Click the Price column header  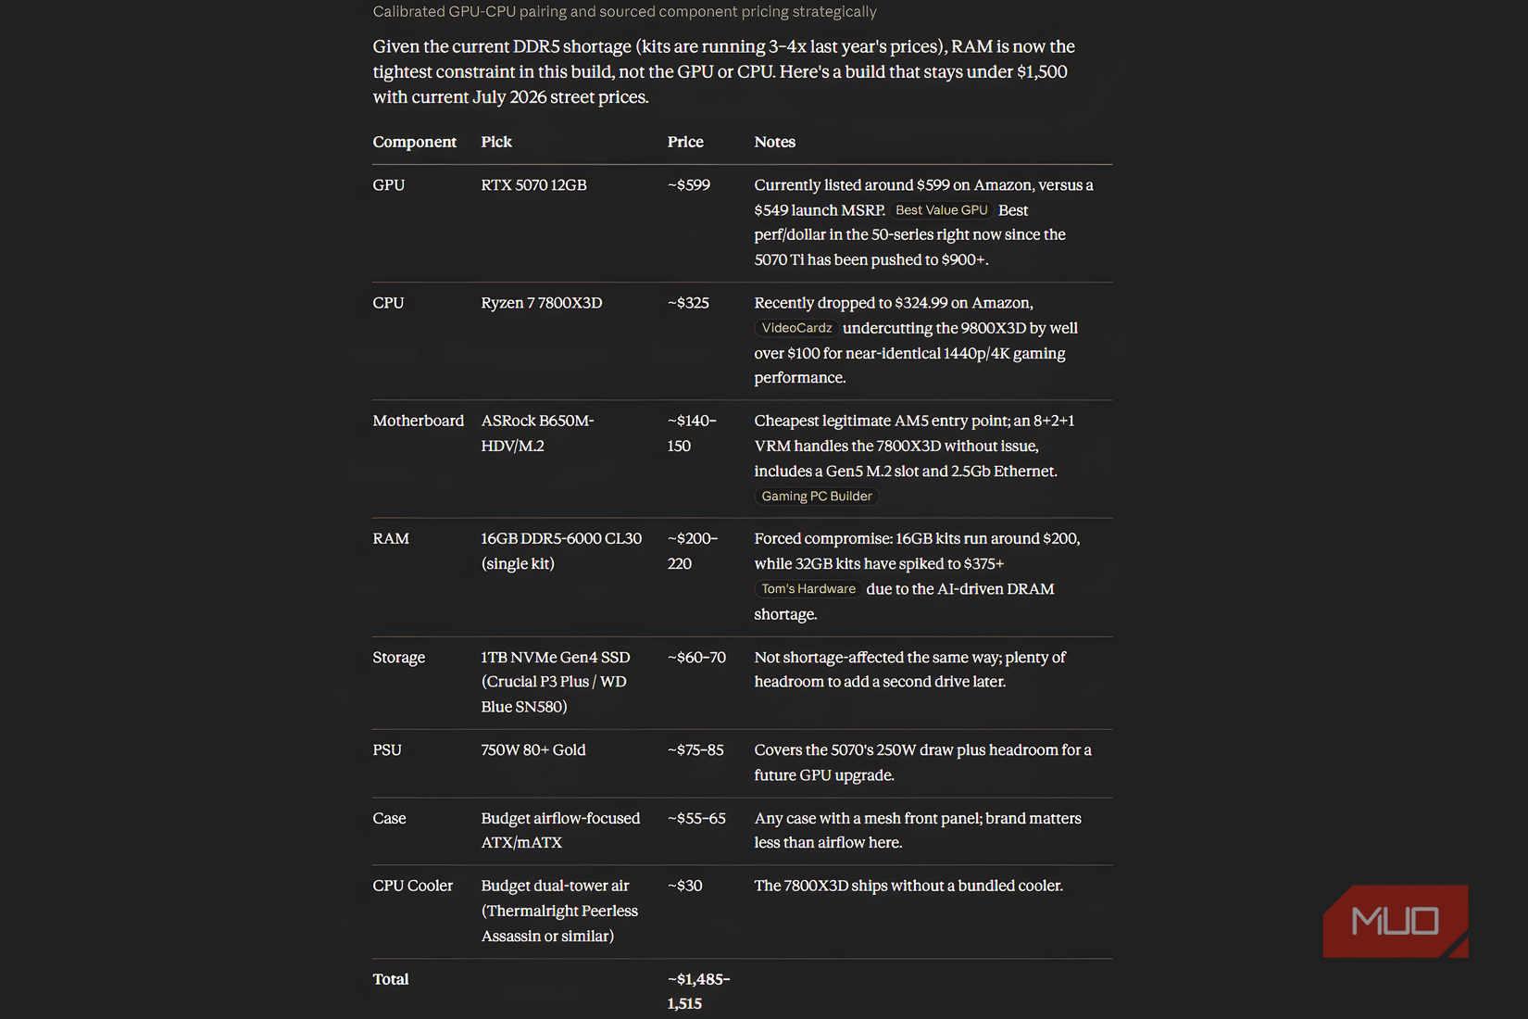click(685, 142)
